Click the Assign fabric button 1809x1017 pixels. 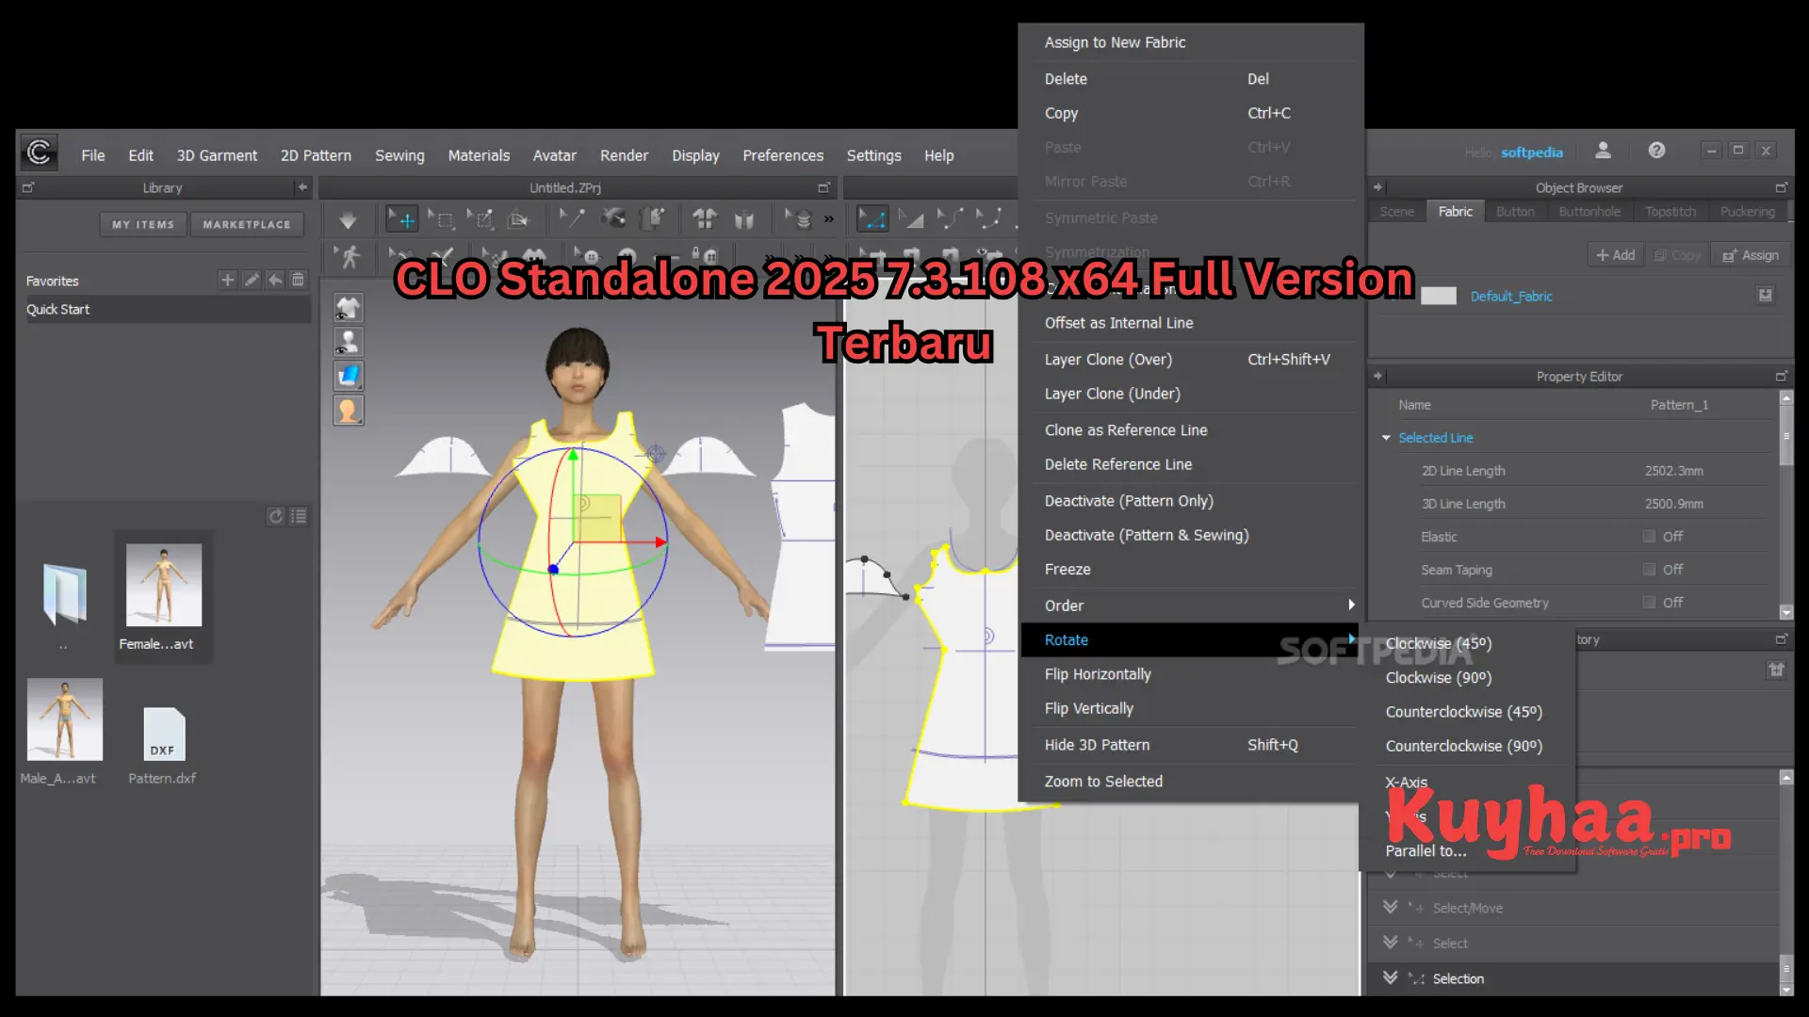1751,255
